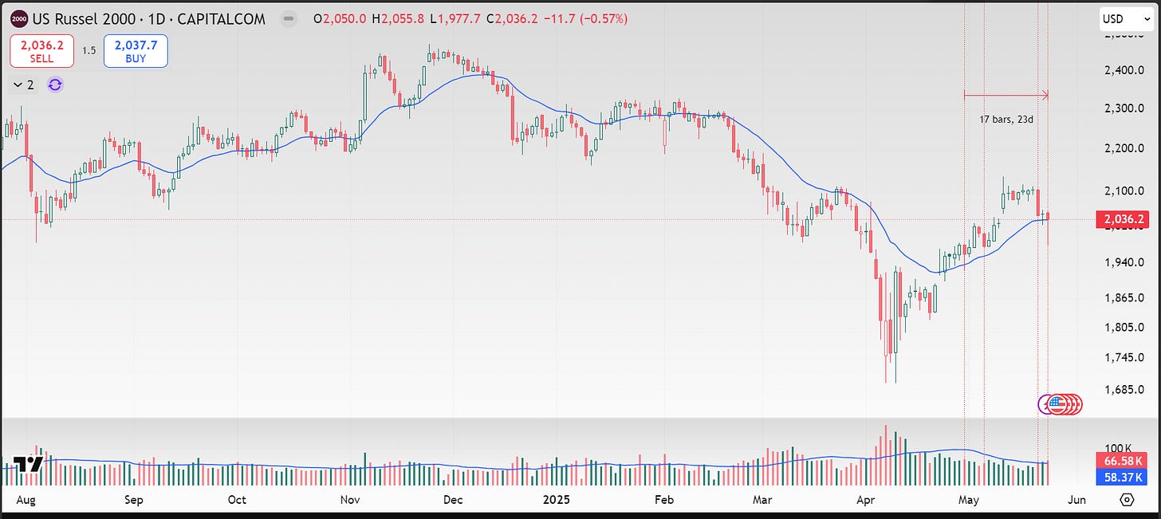Click the change value −11.7 (−0.57%)
Screen dimensions: 1161x519
588,18
